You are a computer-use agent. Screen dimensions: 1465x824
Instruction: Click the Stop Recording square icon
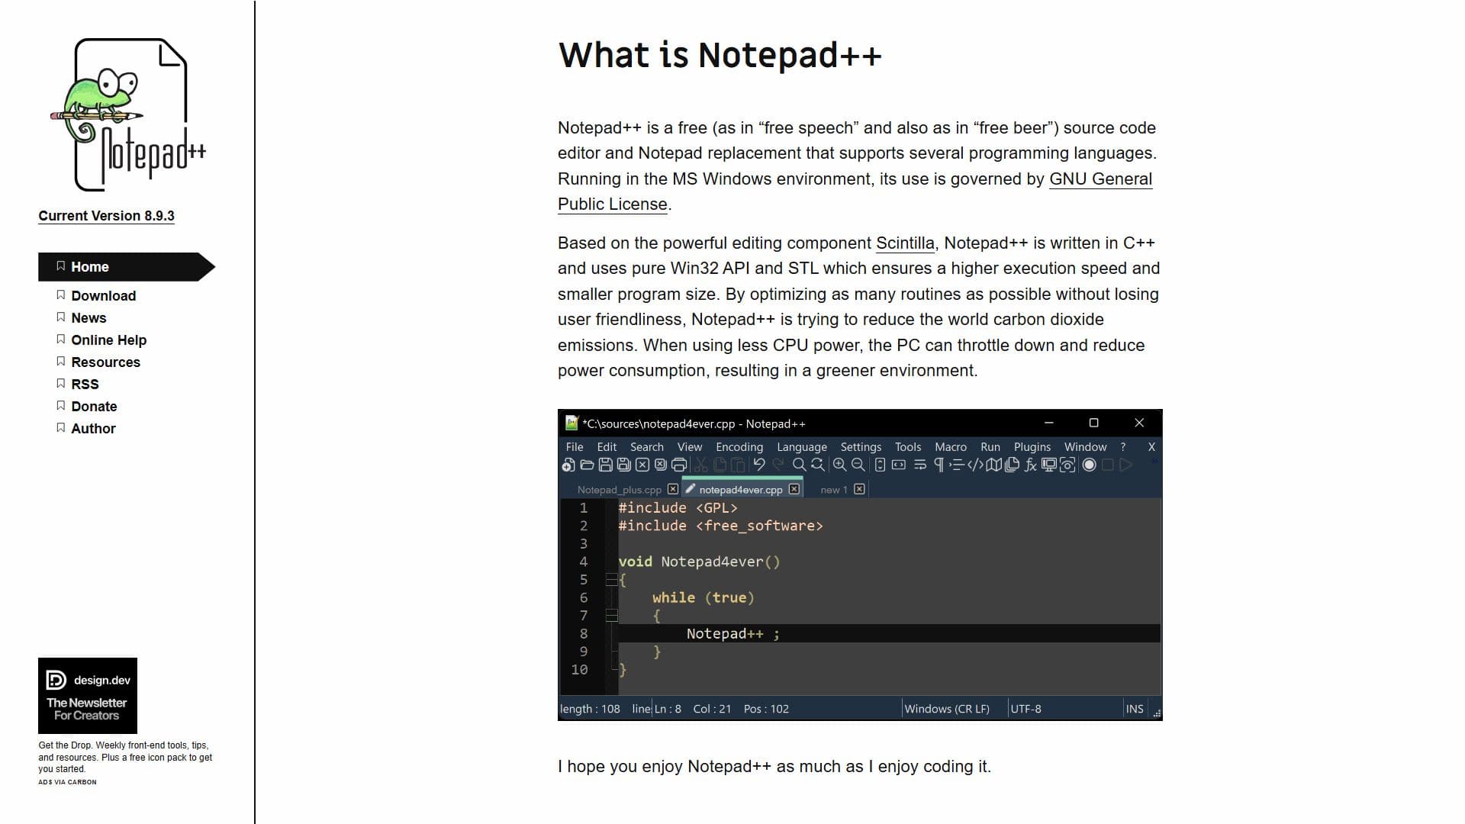point(1108,465)
